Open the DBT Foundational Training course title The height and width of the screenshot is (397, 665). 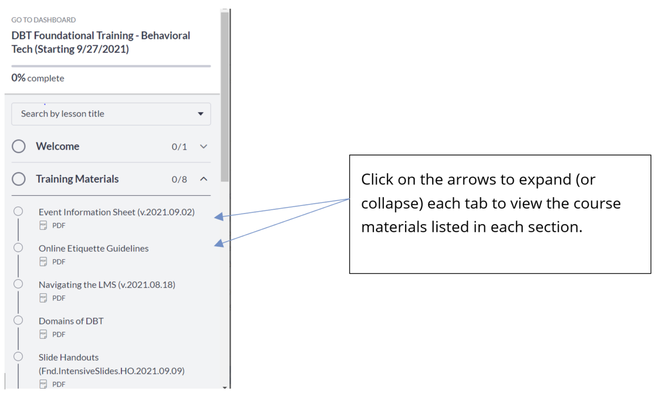(x=101, y=42)
